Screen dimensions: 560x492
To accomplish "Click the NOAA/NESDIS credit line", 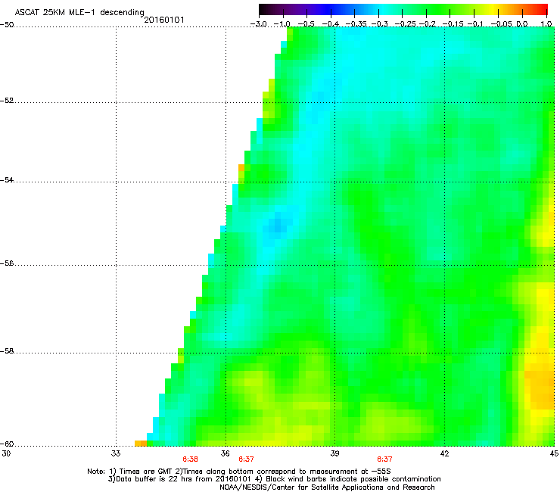I will pyautogui.click(x=327, y=487).
